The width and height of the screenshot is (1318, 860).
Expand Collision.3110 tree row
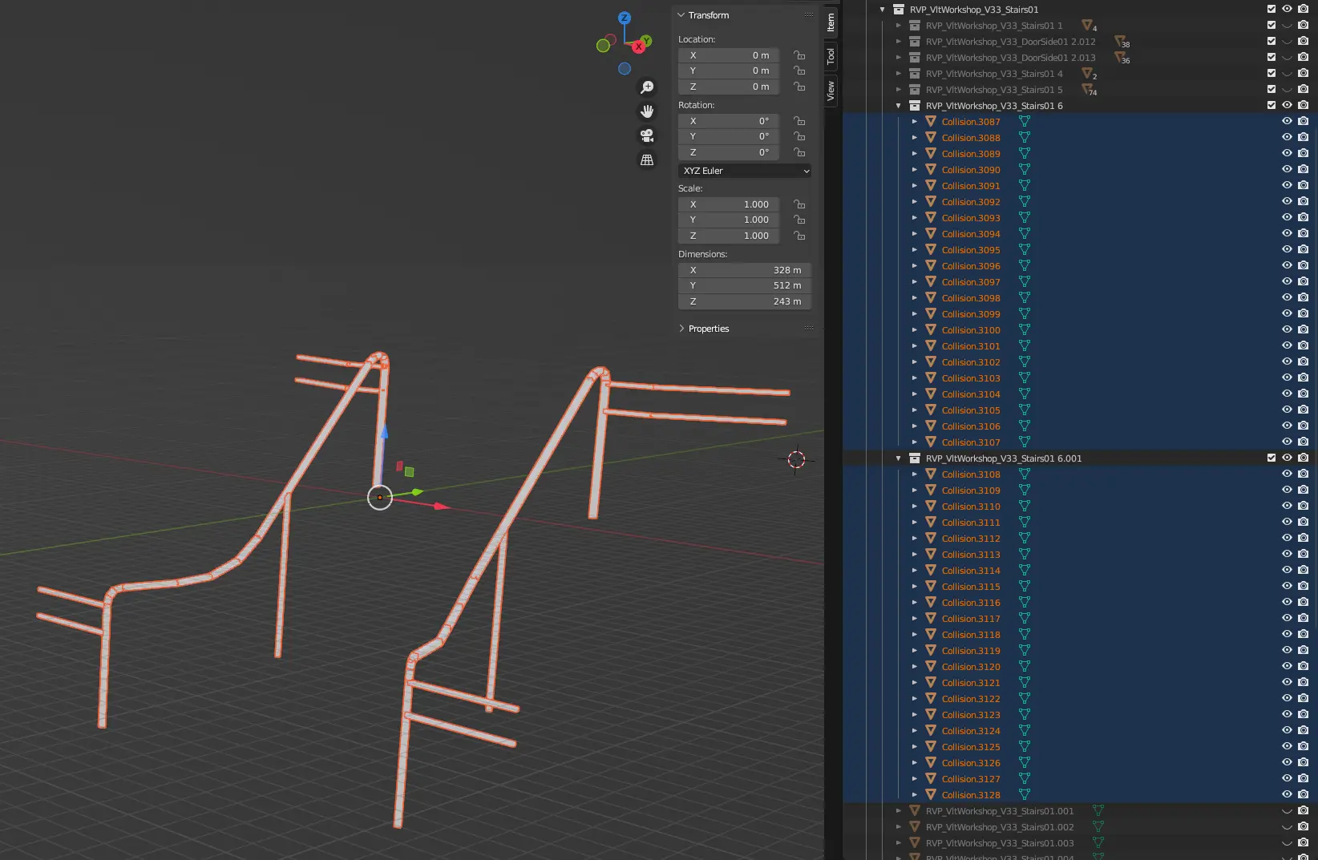[x=915, y=506]
